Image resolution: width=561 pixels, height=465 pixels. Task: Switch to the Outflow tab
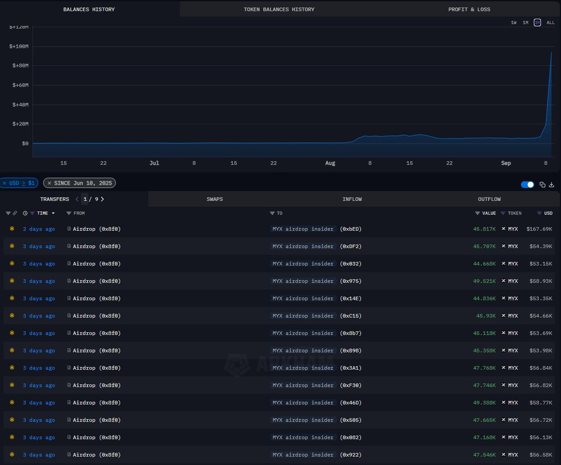[x=489, y=199]
